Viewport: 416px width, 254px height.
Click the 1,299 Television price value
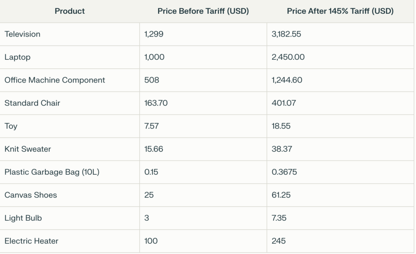point(154,34)
